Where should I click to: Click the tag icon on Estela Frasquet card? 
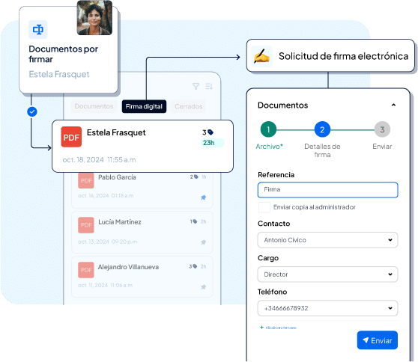pyautogui.click(x=210, y=132)
